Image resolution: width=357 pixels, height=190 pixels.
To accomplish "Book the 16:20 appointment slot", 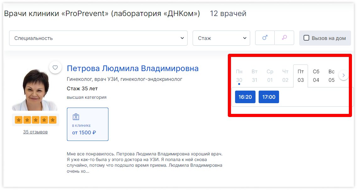I will click(245, 97).
